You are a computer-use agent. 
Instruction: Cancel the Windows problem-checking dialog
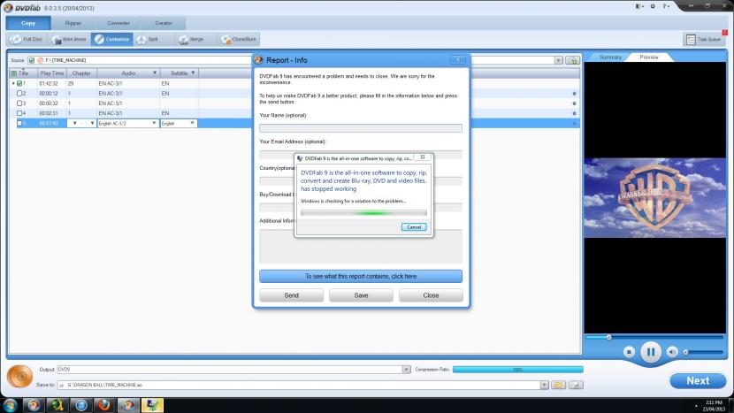tap(414, 227)
